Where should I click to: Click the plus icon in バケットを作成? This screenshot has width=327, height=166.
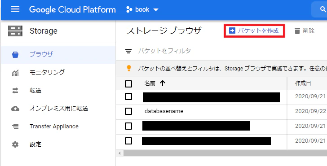point(232,31)
